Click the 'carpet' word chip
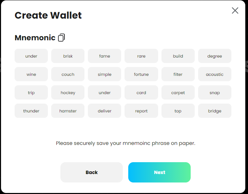The width and height of the screenshot is (248, 194). pyautogui.click(x=178, y=92)
